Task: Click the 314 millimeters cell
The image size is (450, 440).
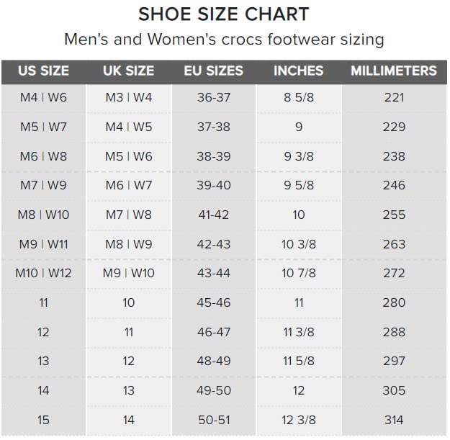Action: click(394, 420)
